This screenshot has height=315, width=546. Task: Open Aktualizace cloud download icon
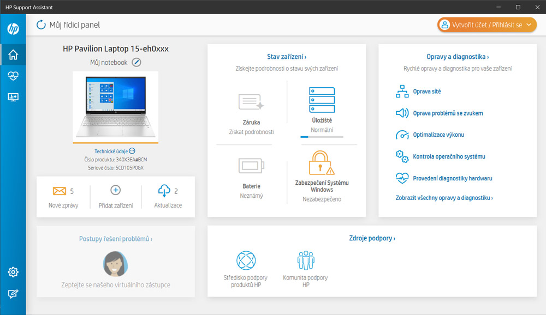(164, 191)
